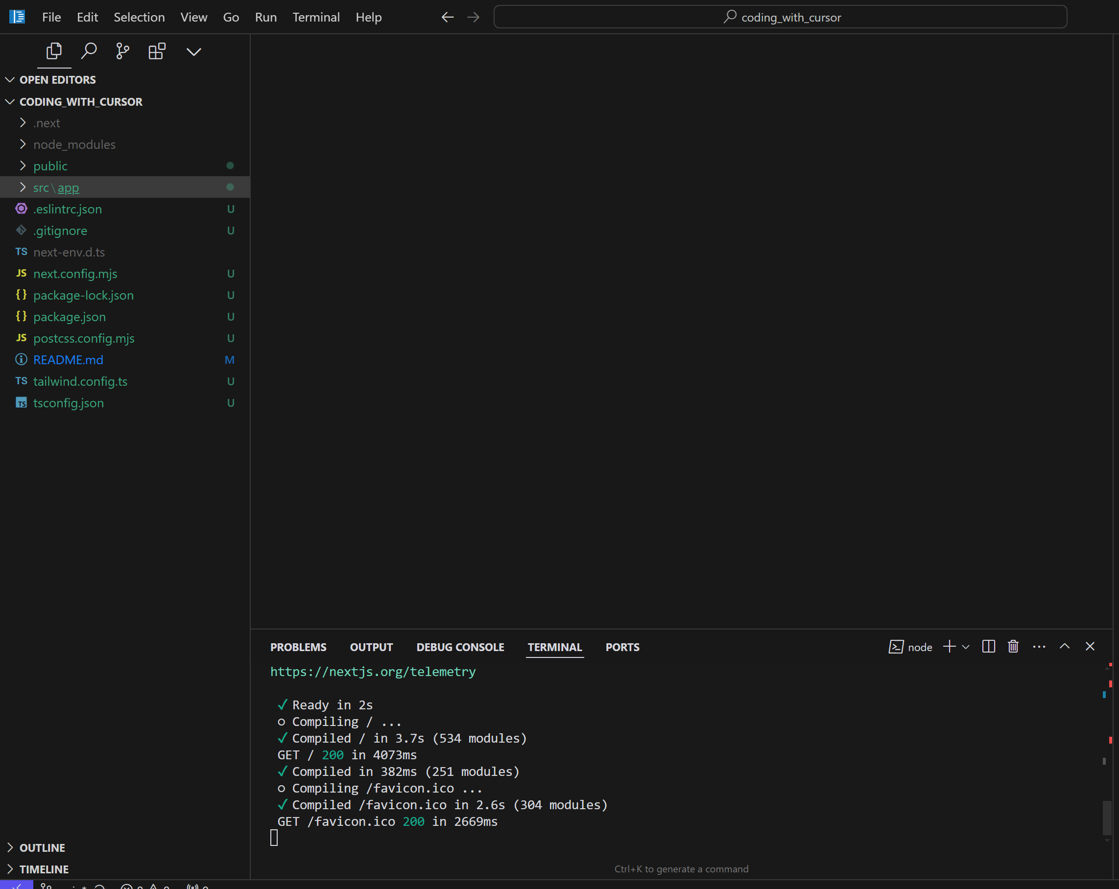Click the terminal scrollbar thumb

(1107, 818)
